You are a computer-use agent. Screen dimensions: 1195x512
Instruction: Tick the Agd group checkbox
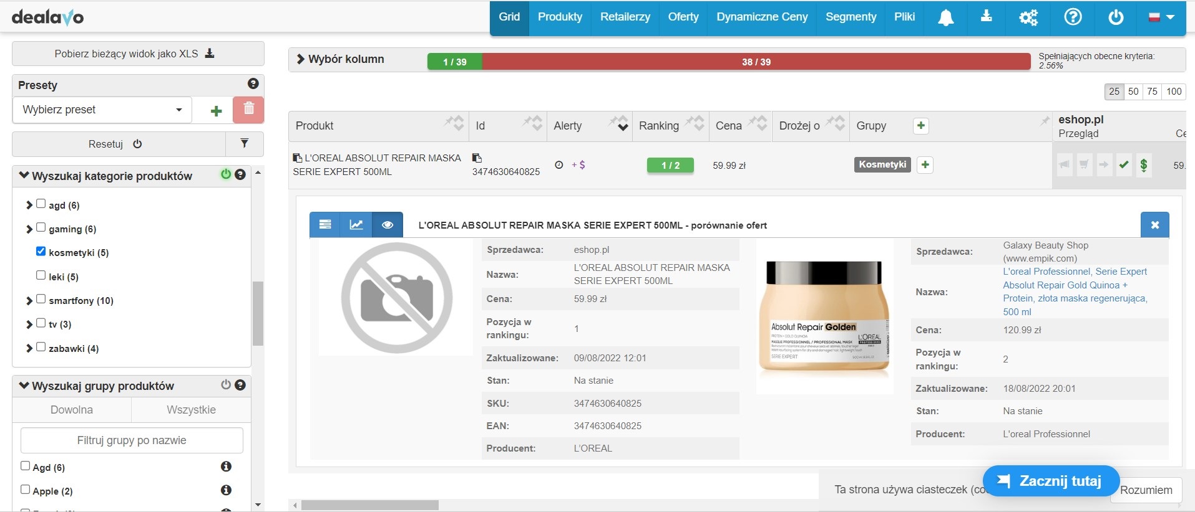tap(26, 466)
